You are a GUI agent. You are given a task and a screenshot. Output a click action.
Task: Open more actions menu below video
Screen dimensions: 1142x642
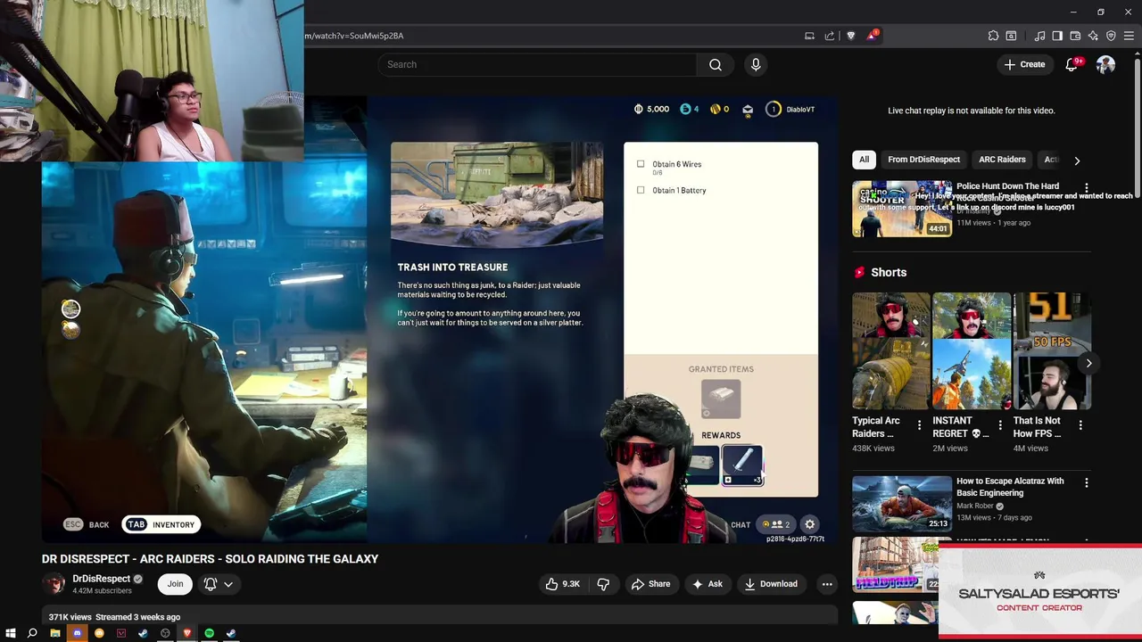point(827,584)
